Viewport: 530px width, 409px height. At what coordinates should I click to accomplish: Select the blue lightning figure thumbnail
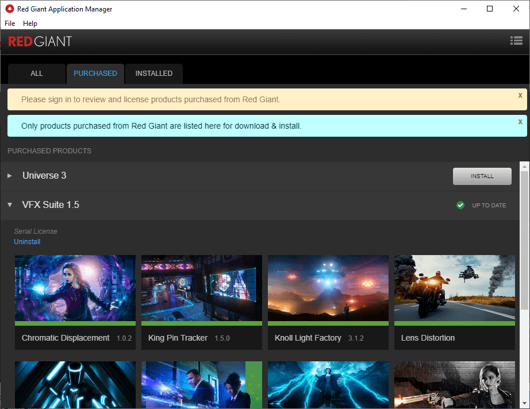pyautogui.click(x=328, y=385)
